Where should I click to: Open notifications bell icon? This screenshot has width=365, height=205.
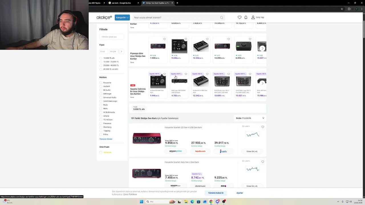[246, 17]
